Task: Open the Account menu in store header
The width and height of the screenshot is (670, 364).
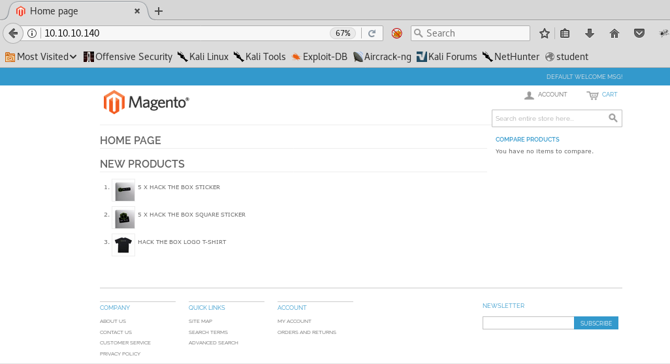Action: coord(545,95)
